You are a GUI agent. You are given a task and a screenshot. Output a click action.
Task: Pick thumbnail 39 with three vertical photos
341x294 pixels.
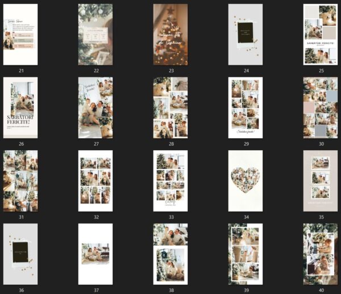pyautogui.click(x=246, y=254)
